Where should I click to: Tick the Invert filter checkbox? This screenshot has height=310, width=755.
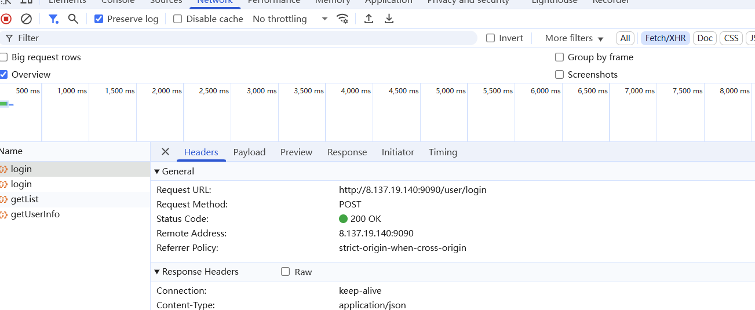point(490,38)
